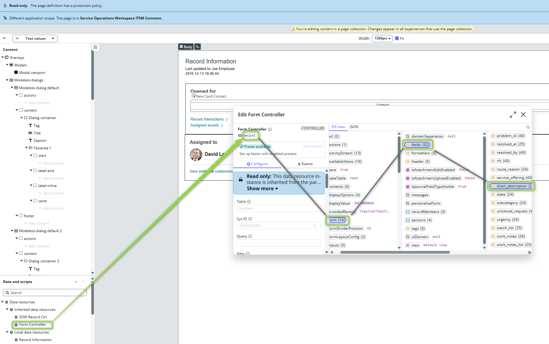Expand the Edit Form Controller dialog

coord(513,115)
